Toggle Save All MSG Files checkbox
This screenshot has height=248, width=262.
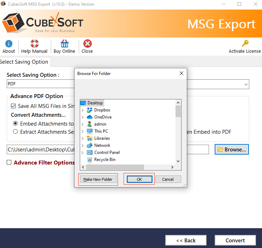click(13, 106)
